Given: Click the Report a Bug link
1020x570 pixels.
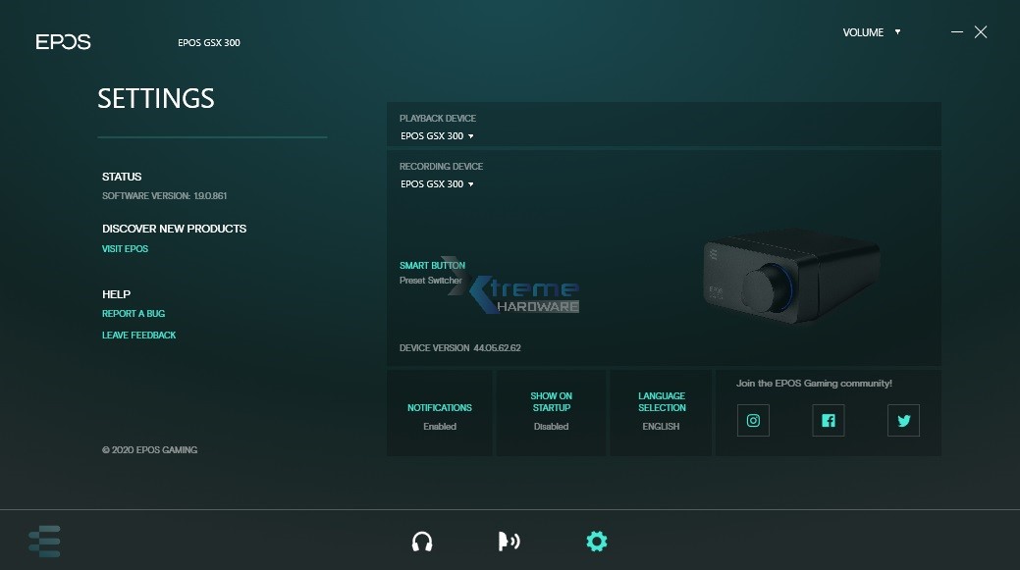Looking at the screenshot, I should [x=134, y=314].
